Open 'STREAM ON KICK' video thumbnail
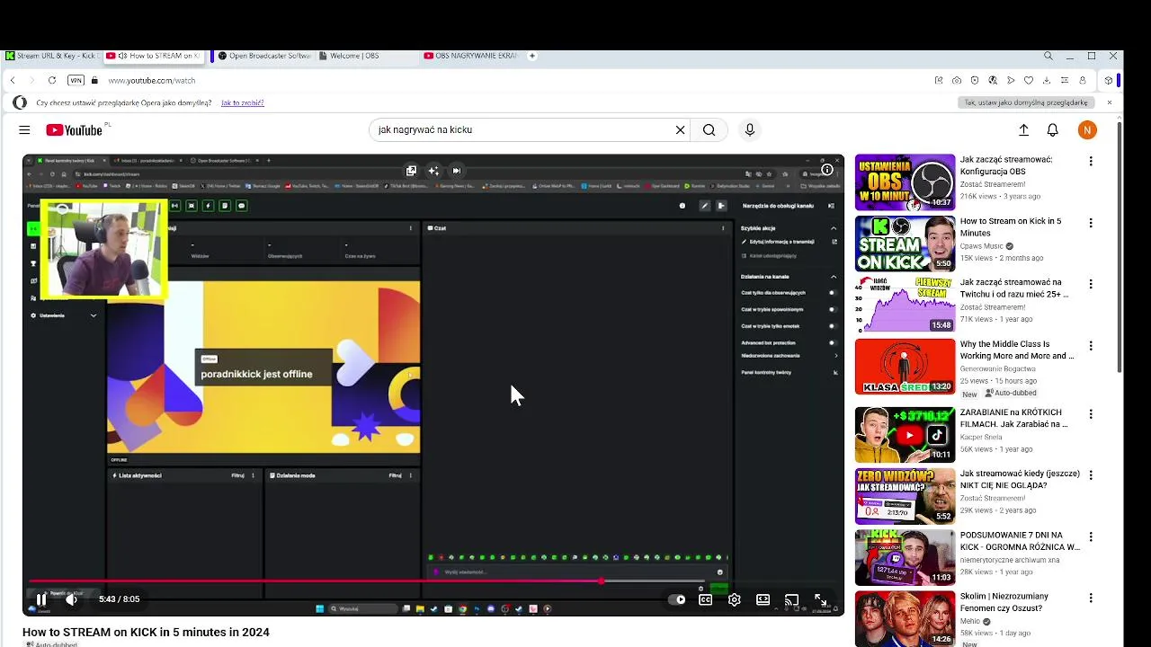 [x=905, y=244]
